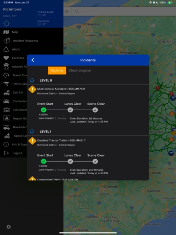Screen dimensions: 176x235
Task: Open the Commuter car icon
Action: 6,101
